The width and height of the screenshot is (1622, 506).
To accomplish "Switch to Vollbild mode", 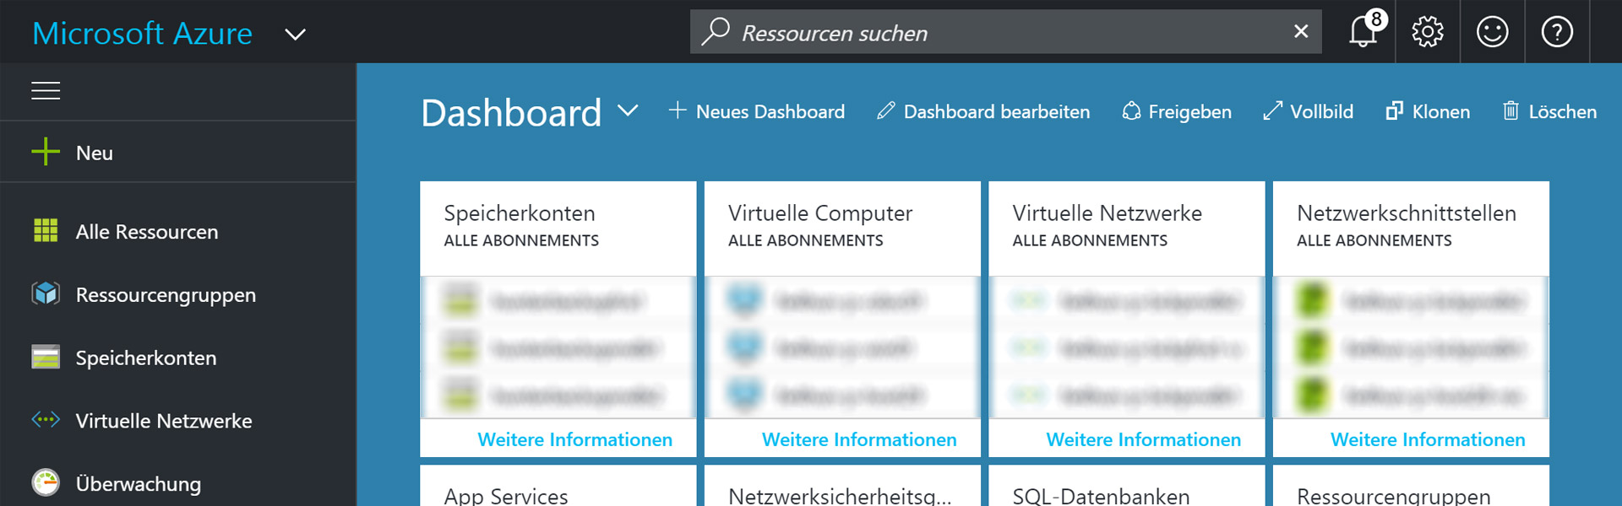I will [x=1308, y=111].
